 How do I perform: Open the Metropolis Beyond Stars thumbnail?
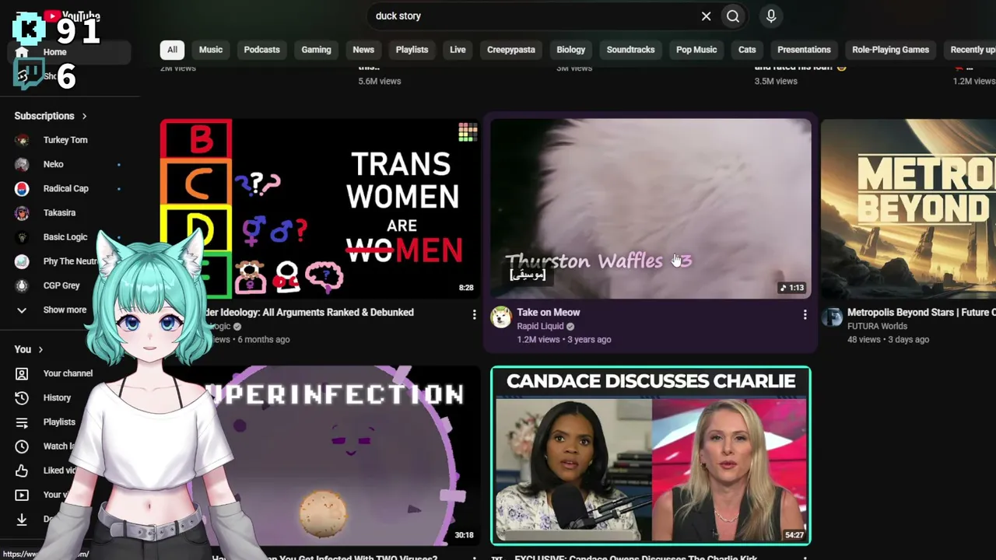point(909,208)
